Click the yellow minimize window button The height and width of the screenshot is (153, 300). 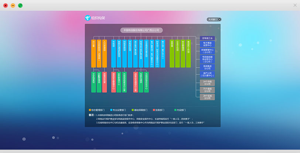pos(13,6)
